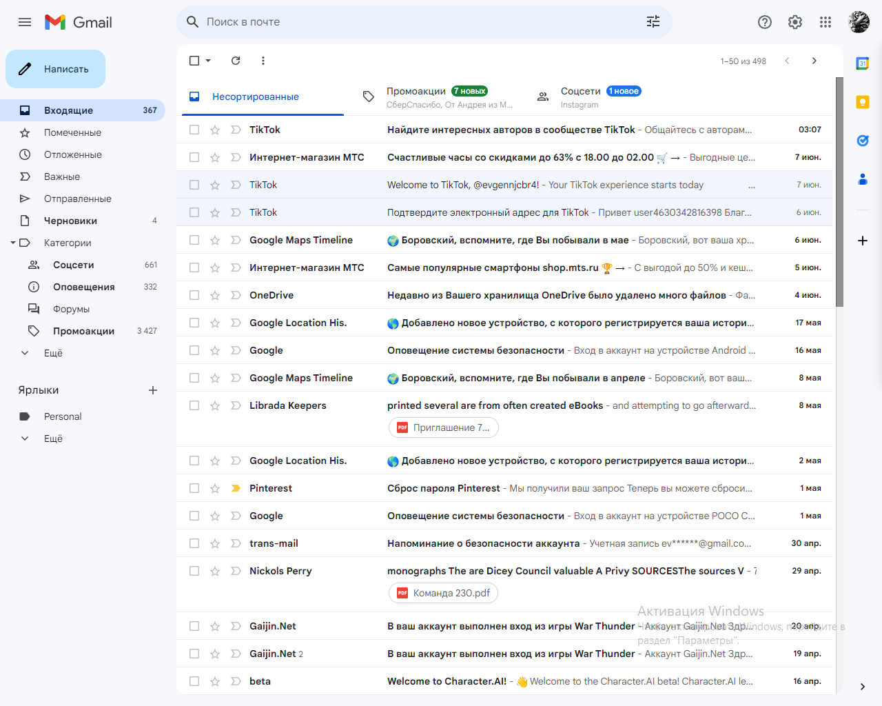Viewport: 882px width, 706px height.
Task: Star the Pinterest password reset email
Action: (x=215, y=488)
